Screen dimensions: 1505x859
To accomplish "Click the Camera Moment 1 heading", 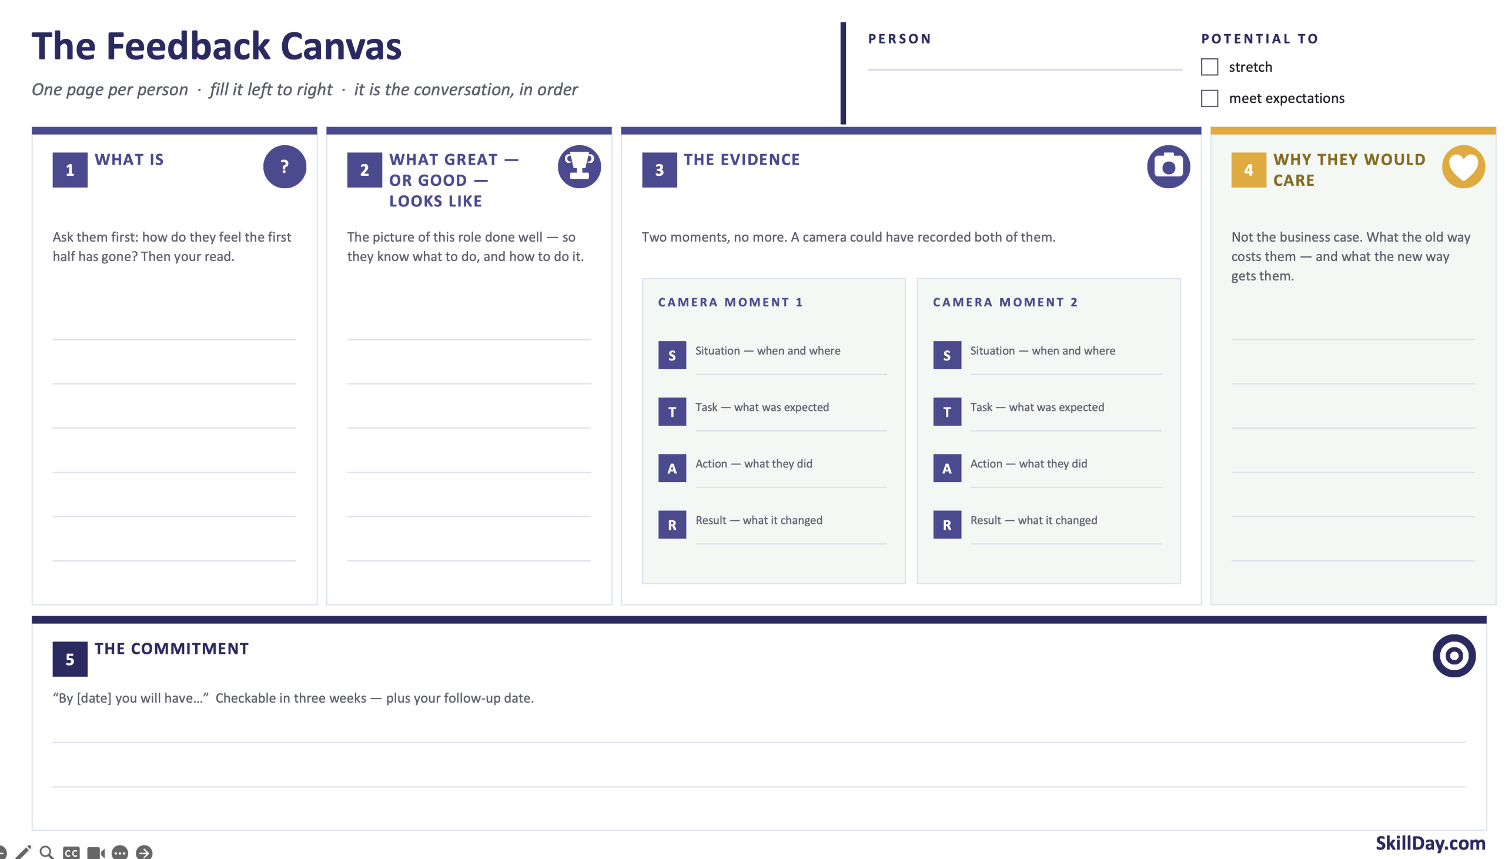I will click(730, 302).
